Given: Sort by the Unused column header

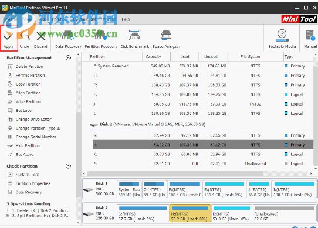Looking at the screenshot, I should (x=213, y=56).
